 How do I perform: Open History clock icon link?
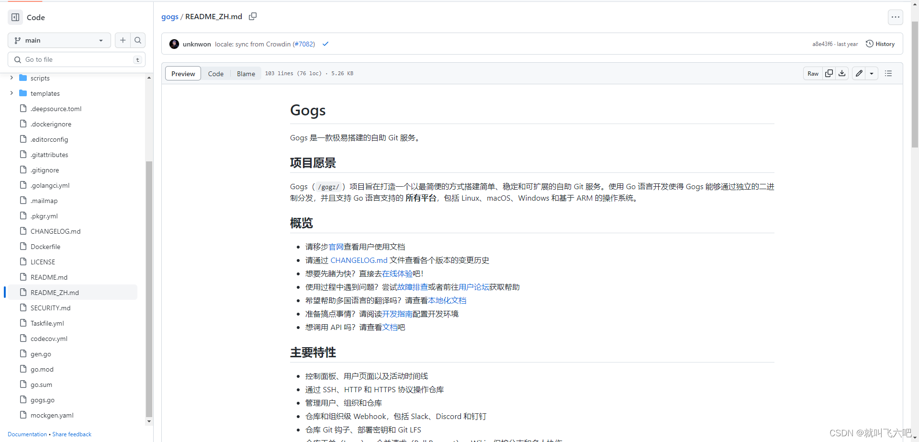click(x=880, y=44)
